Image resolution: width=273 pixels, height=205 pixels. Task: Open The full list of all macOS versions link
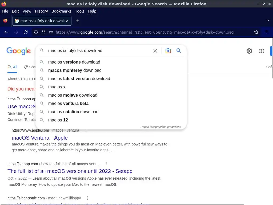[70, 171]
